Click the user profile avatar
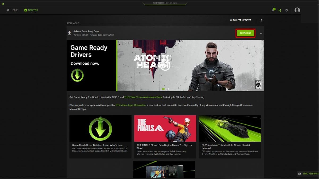This screenshot has width=319, height=179. pos(297,10)
